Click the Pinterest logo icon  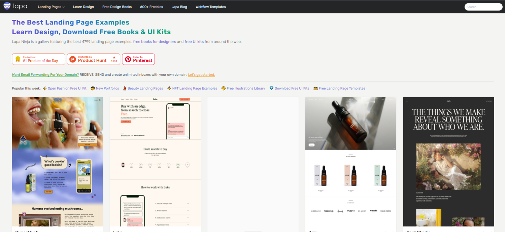(x=128, y=59)
